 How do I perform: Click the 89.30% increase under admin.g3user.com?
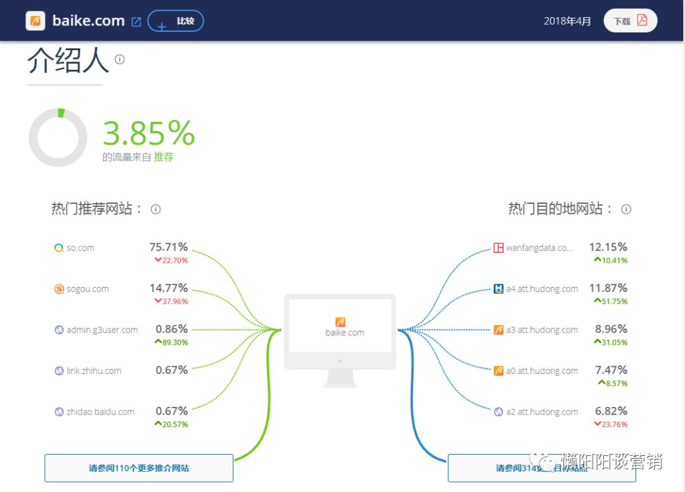[171, 342]
